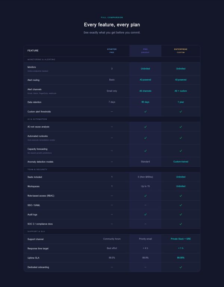Click the Audit logs Enterprise checkmark
This screenshot has height=287, width=224.
(181, 215)
